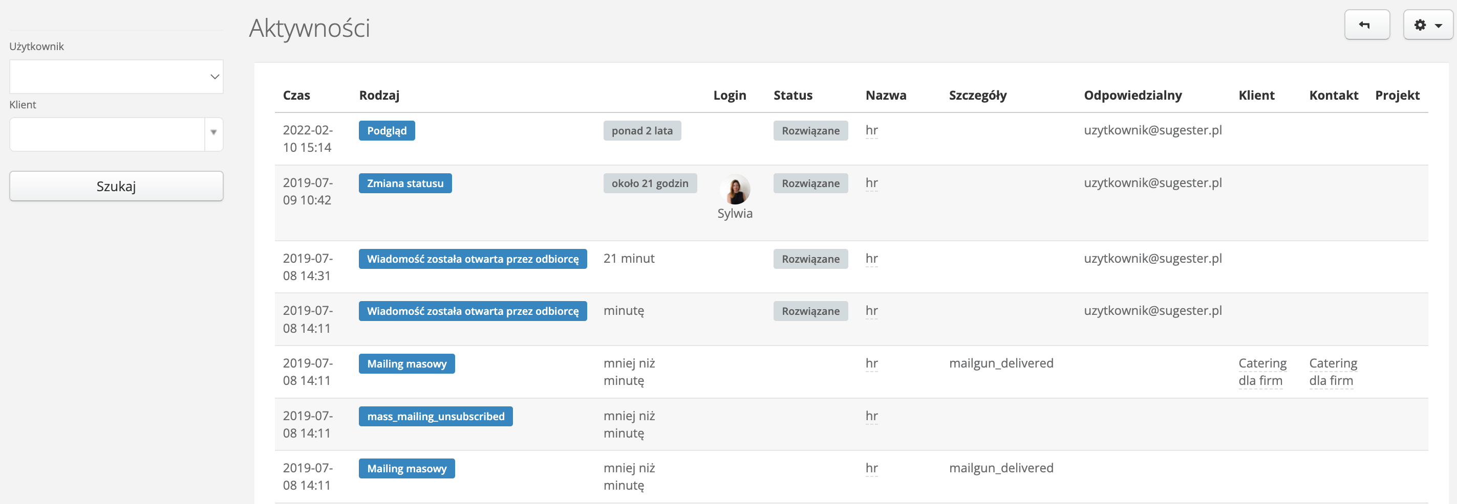Open Catering dla firm under Kontakt column

pyautogui.click(x=1333, y=372)
